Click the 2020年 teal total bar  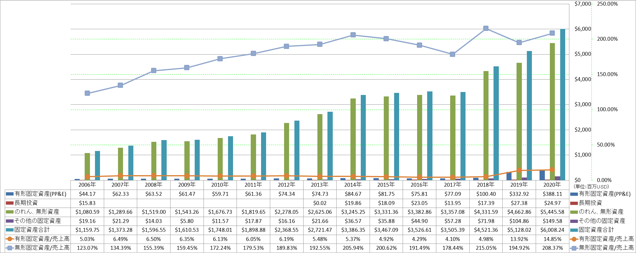pyautogui.click(x=563, y=104)
